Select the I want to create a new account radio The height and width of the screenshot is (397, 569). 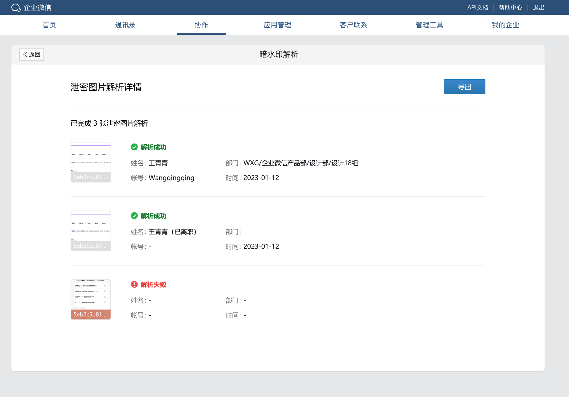click(105, 291)
